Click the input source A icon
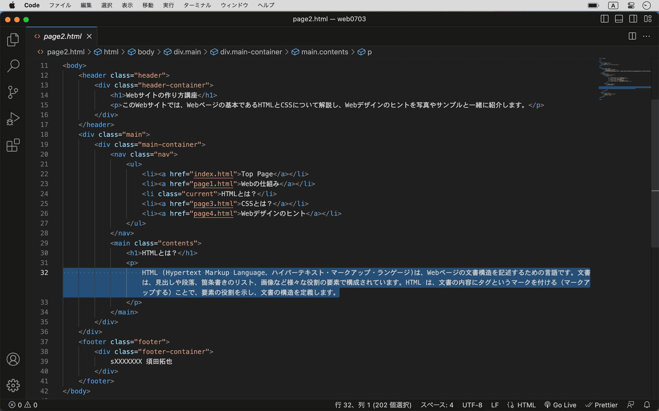The width and height of the screenshot is (659, 411). tap(613, 5)
